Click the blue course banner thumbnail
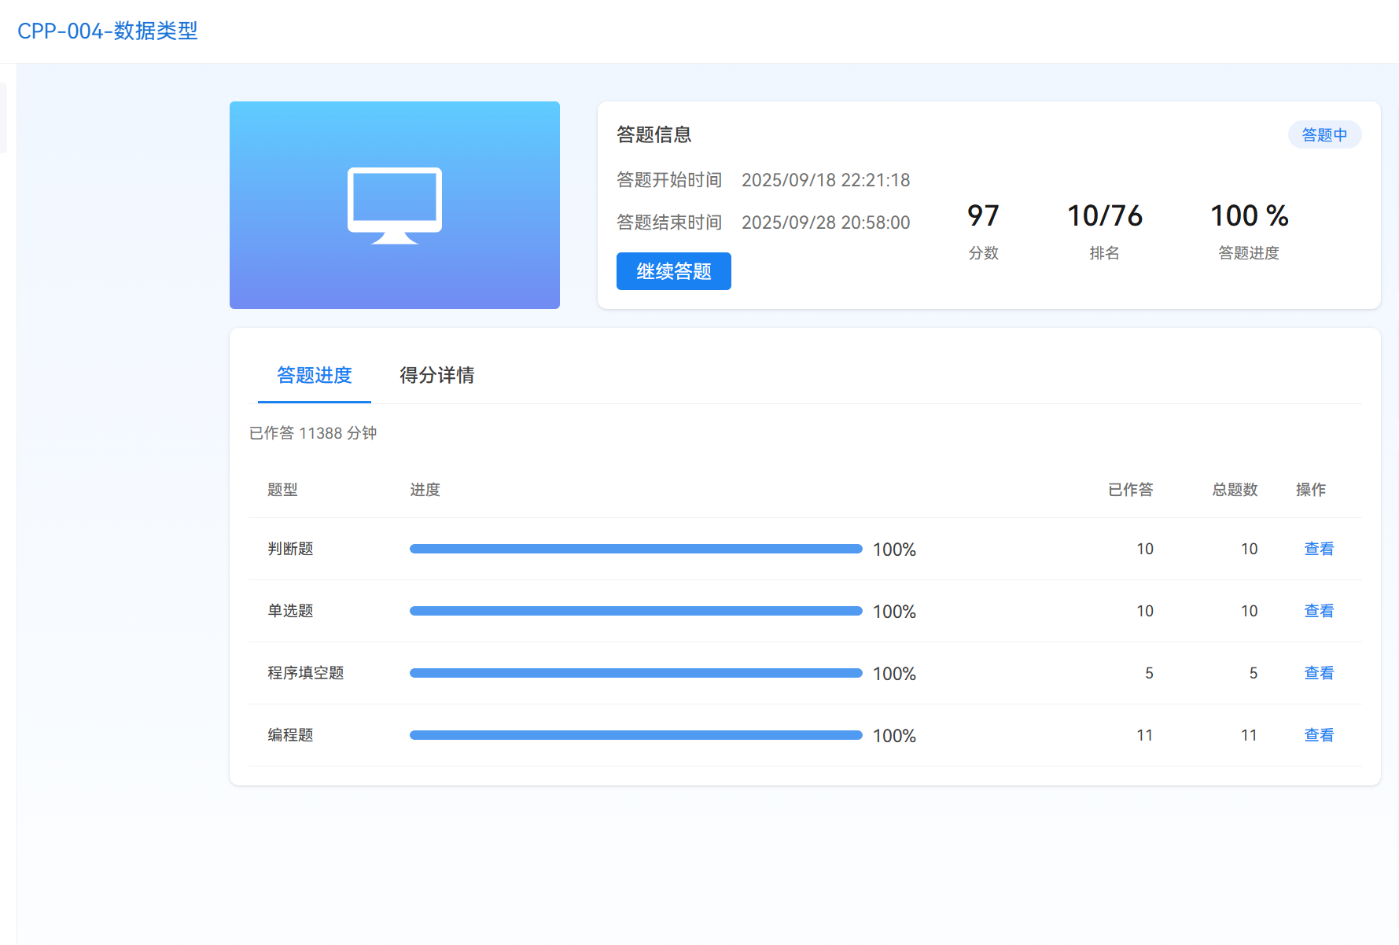The height and width of the screenshot is (945, 1399). point(395,205)
